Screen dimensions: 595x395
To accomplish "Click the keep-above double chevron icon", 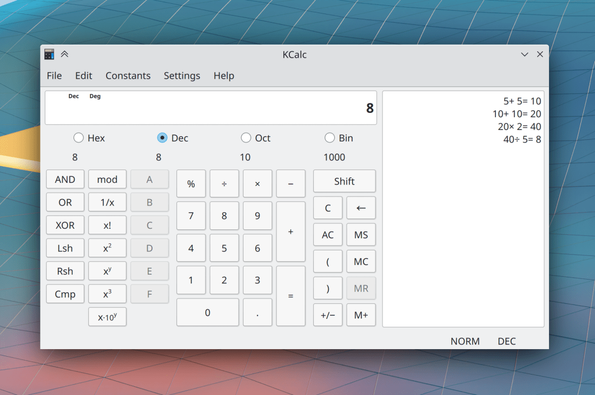I will [x=64, y=55].
